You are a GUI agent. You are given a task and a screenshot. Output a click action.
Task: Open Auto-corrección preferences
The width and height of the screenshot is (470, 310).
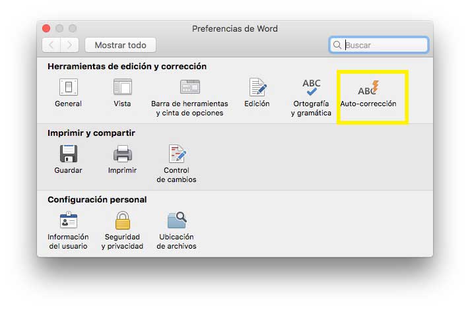tap(368, 94)
